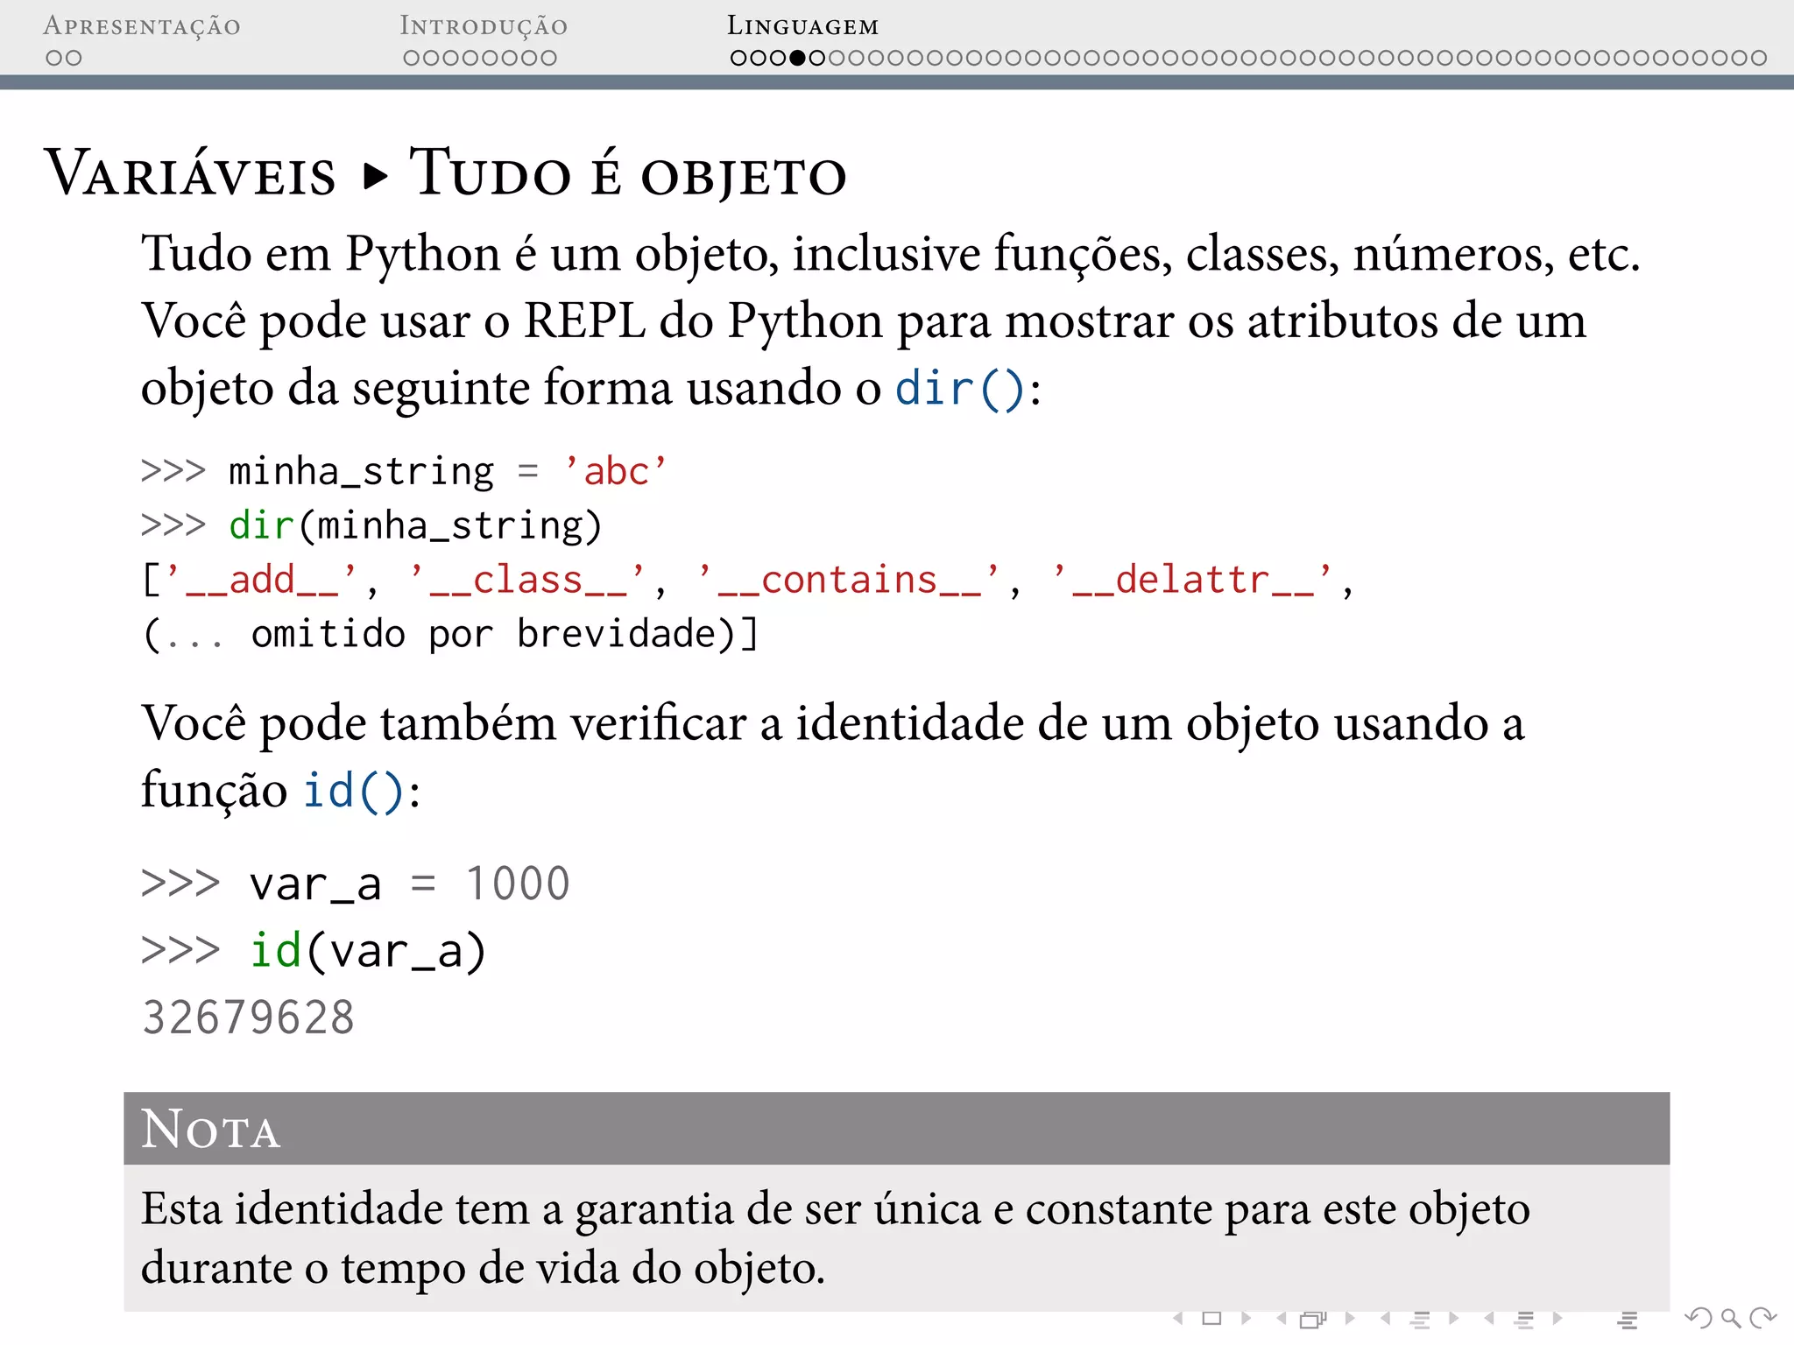Click the presentation outline icon

(x=1628, y=1319)
